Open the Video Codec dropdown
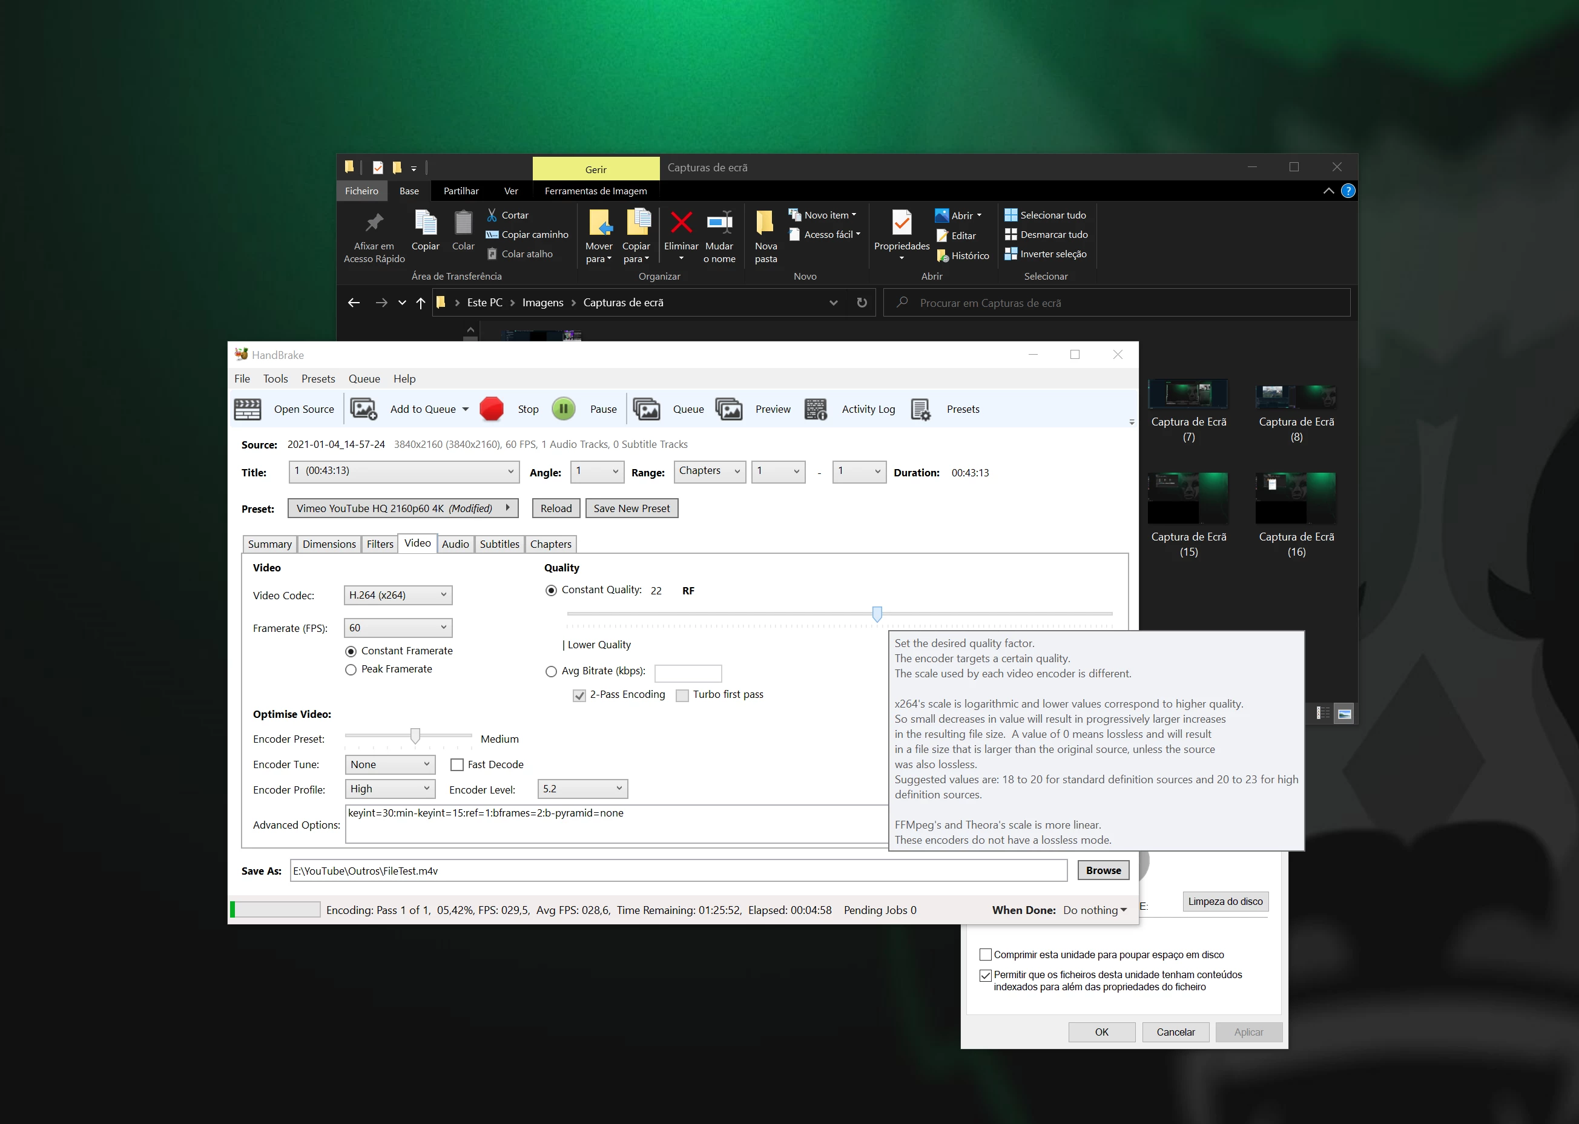 pyautogui.click(x=398, y=595)
